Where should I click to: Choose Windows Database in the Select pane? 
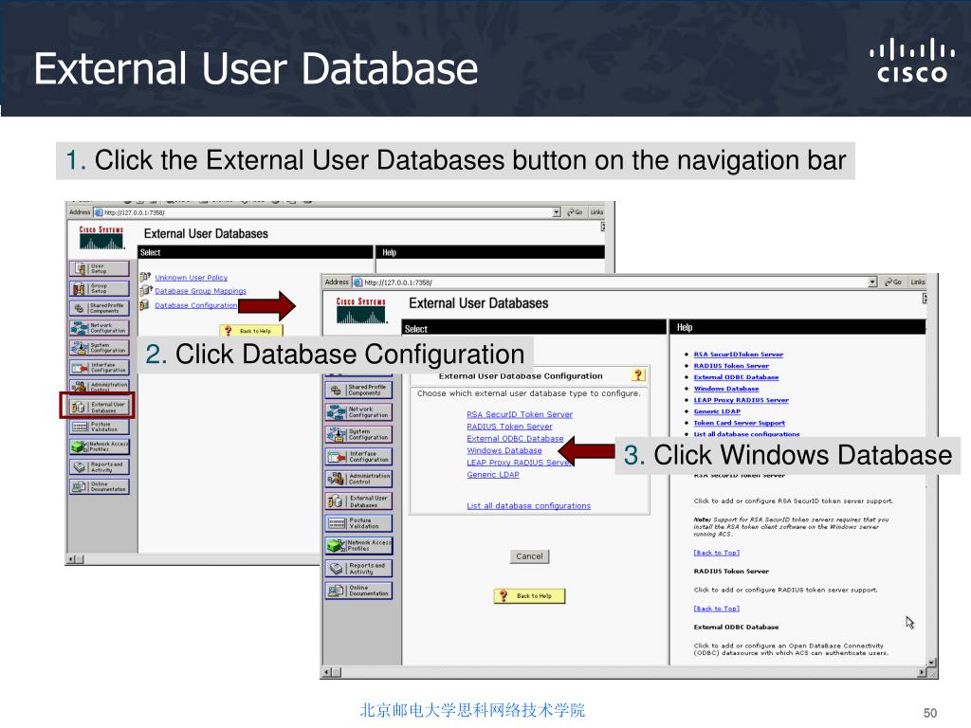pyautogui.click(x=504, y=450)
